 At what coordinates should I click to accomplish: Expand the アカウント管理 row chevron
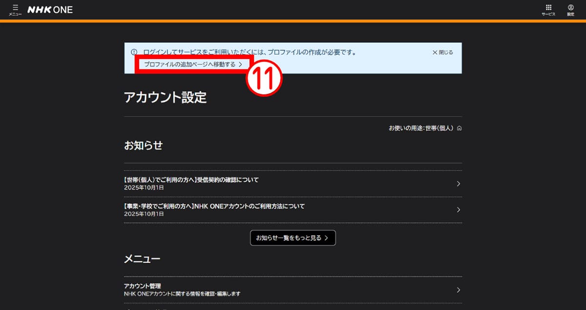458,289
